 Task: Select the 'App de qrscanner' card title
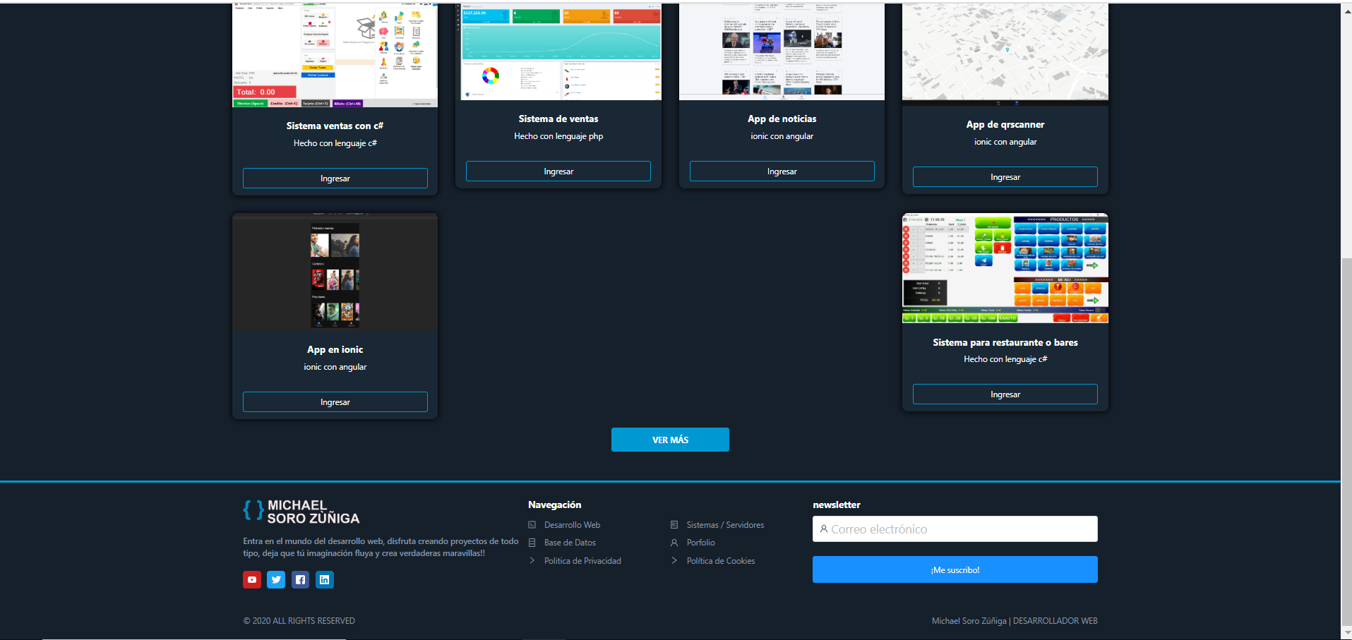coord(1005,124)
